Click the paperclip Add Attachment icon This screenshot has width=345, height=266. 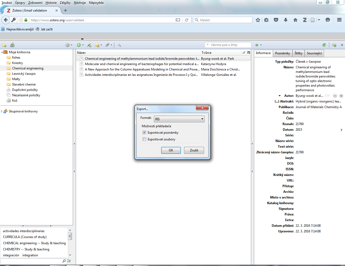[x=107, y=45]
